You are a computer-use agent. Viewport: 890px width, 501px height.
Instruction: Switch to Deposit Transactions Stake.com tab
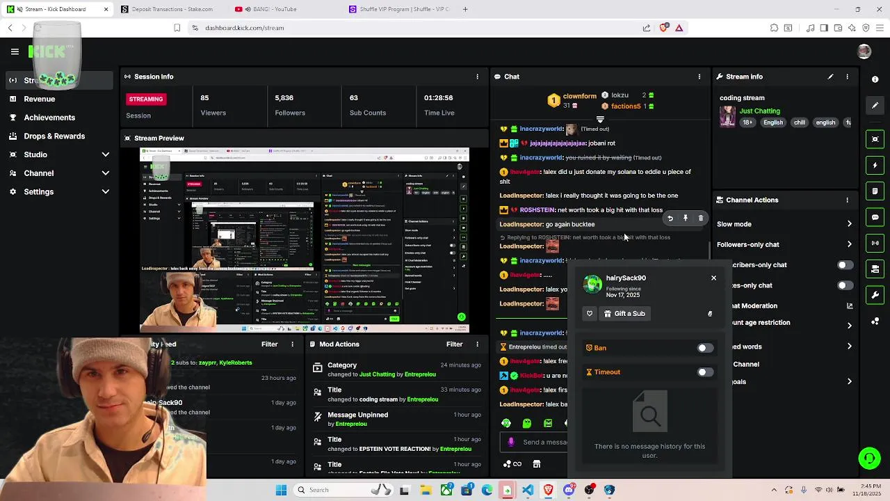click(x=172, y=9)
